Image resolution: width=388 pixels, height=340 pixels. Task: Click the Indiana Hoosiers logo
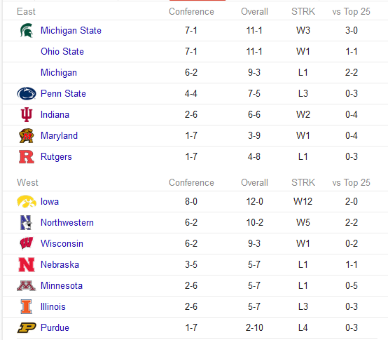coord(26,115)
